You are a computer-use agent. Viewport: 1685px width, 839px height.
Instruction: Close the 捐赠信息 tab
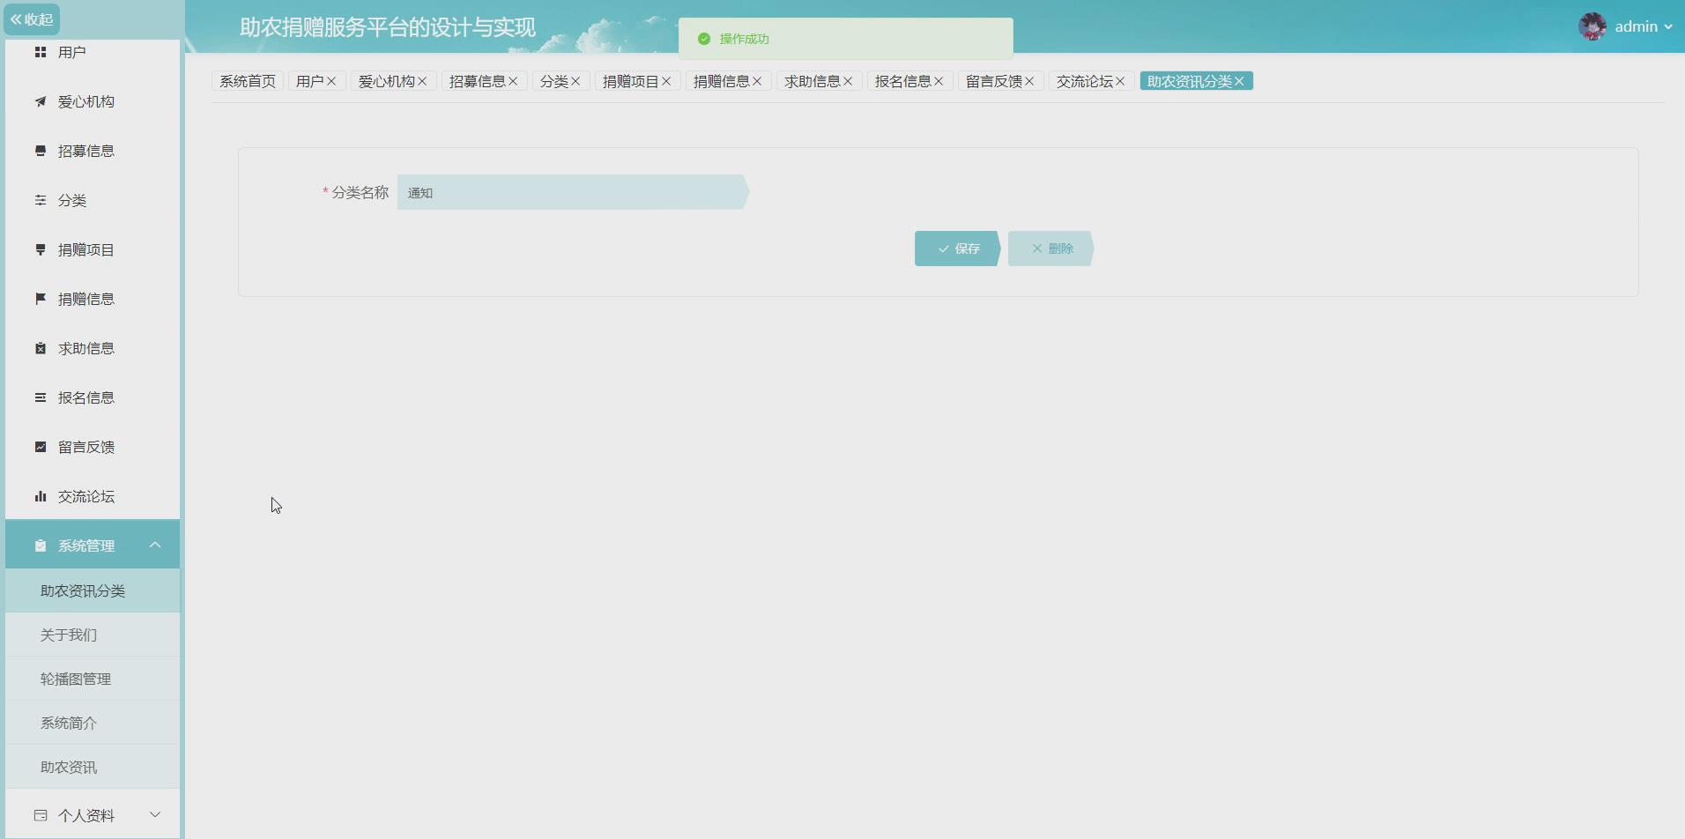[758, 80]
